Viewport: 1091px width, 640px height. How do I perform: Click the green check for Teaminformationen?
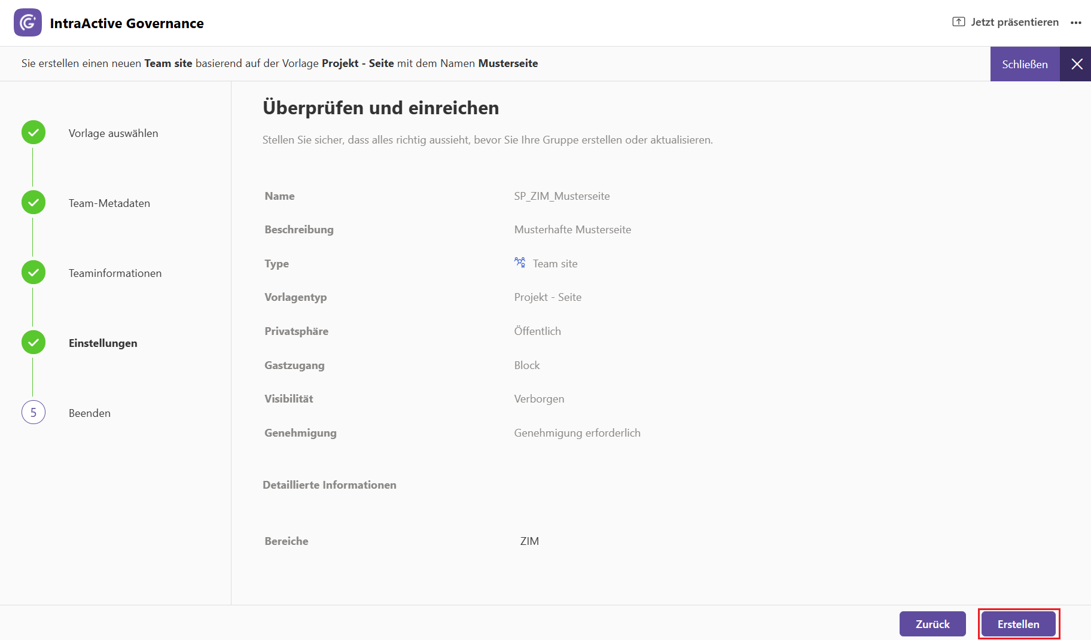click(x=33, y=273)
